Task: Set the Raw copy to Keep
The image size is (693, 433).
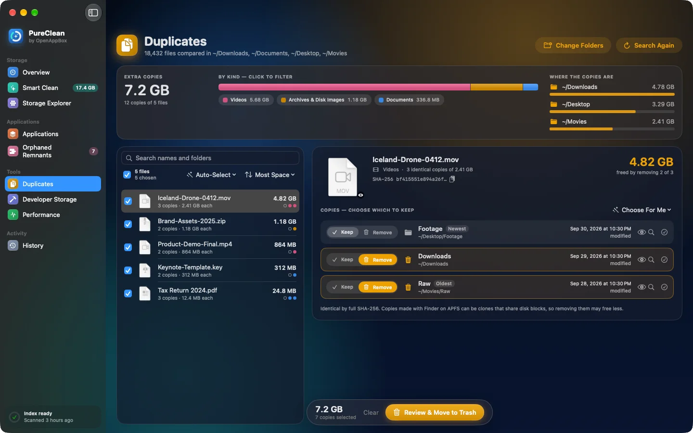Action: [x=343, y=287]
